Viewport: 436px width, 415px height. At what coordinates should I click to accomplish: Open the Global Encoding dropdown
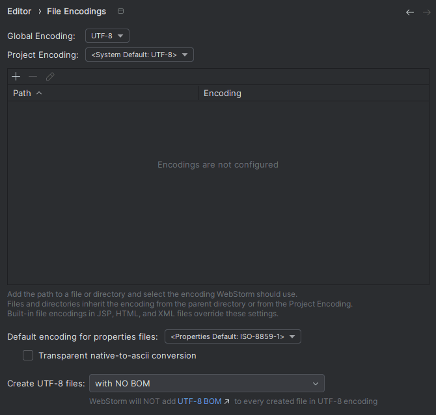(x=107, y=36)
